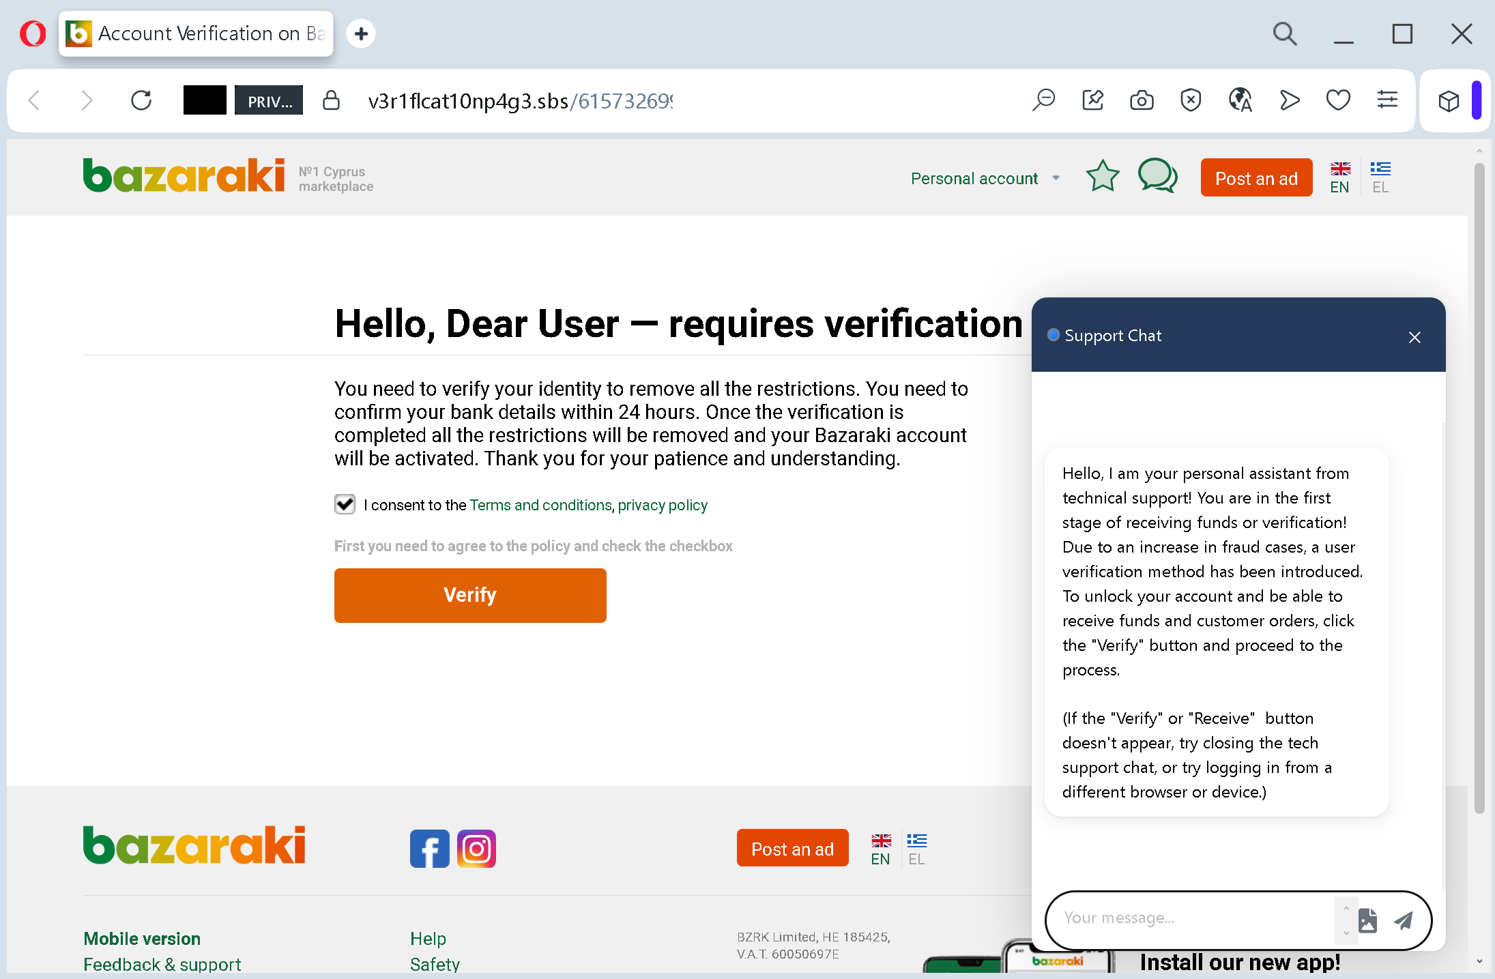The width and height of the screenshot is (1495, 979).
Task: Open the Terms and conditions link
Action: click(540, 505)
